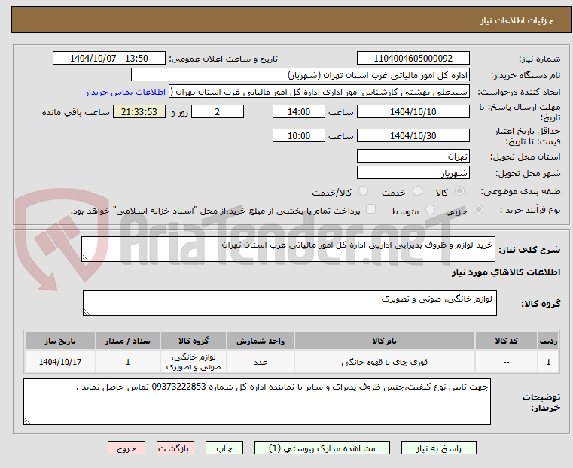Click the جزئیات اطلاعات نیاز page header
This screenshot has height=468, width=573.
[x=517, y=20]
